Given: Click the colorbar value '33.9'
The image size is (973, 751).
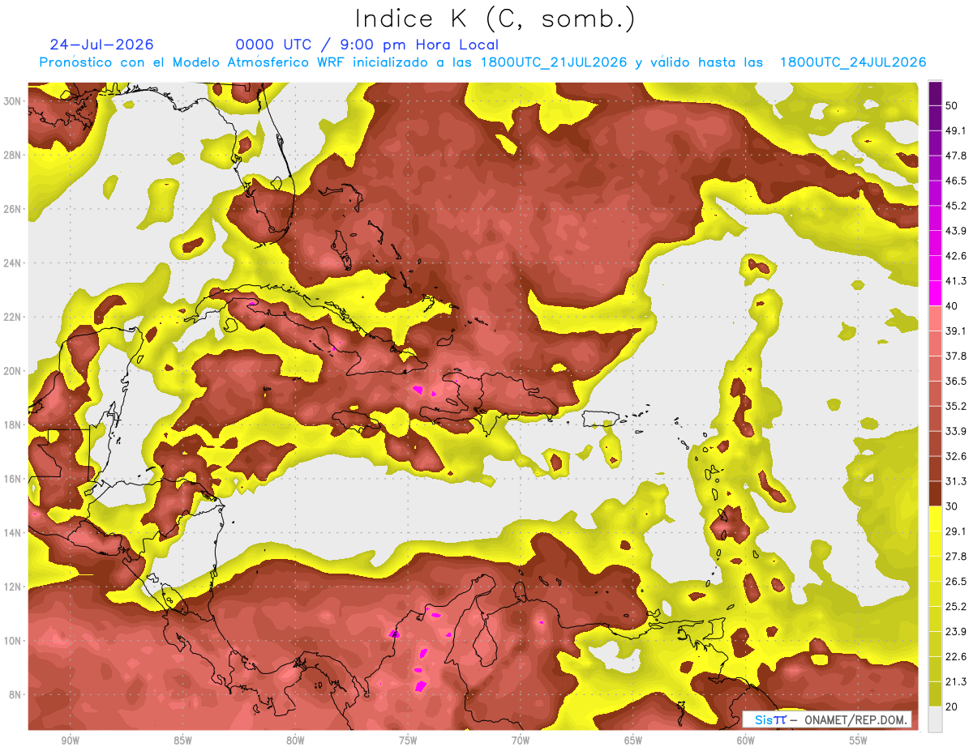Looking at the screenshot, I should coord(956,431).
